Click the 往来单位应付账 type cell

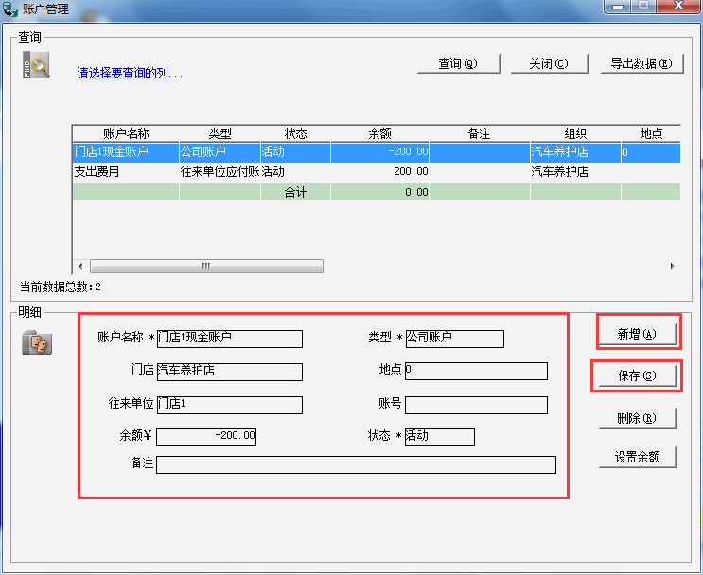(x=220, y=171)
